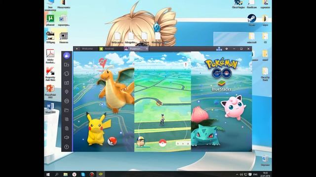The width and height of the screenshot is (316, 177).
Task: Open File Explorer from taskbar
Action: pyautogui.click(x=66, y=175)
